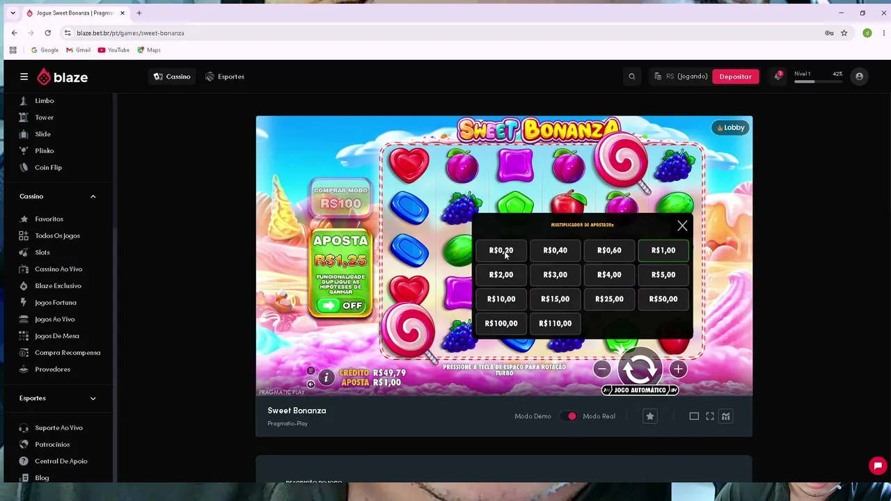891x501 pixels.
Task: Choose the R$2,00 bet amount
Action: (501, 275)
